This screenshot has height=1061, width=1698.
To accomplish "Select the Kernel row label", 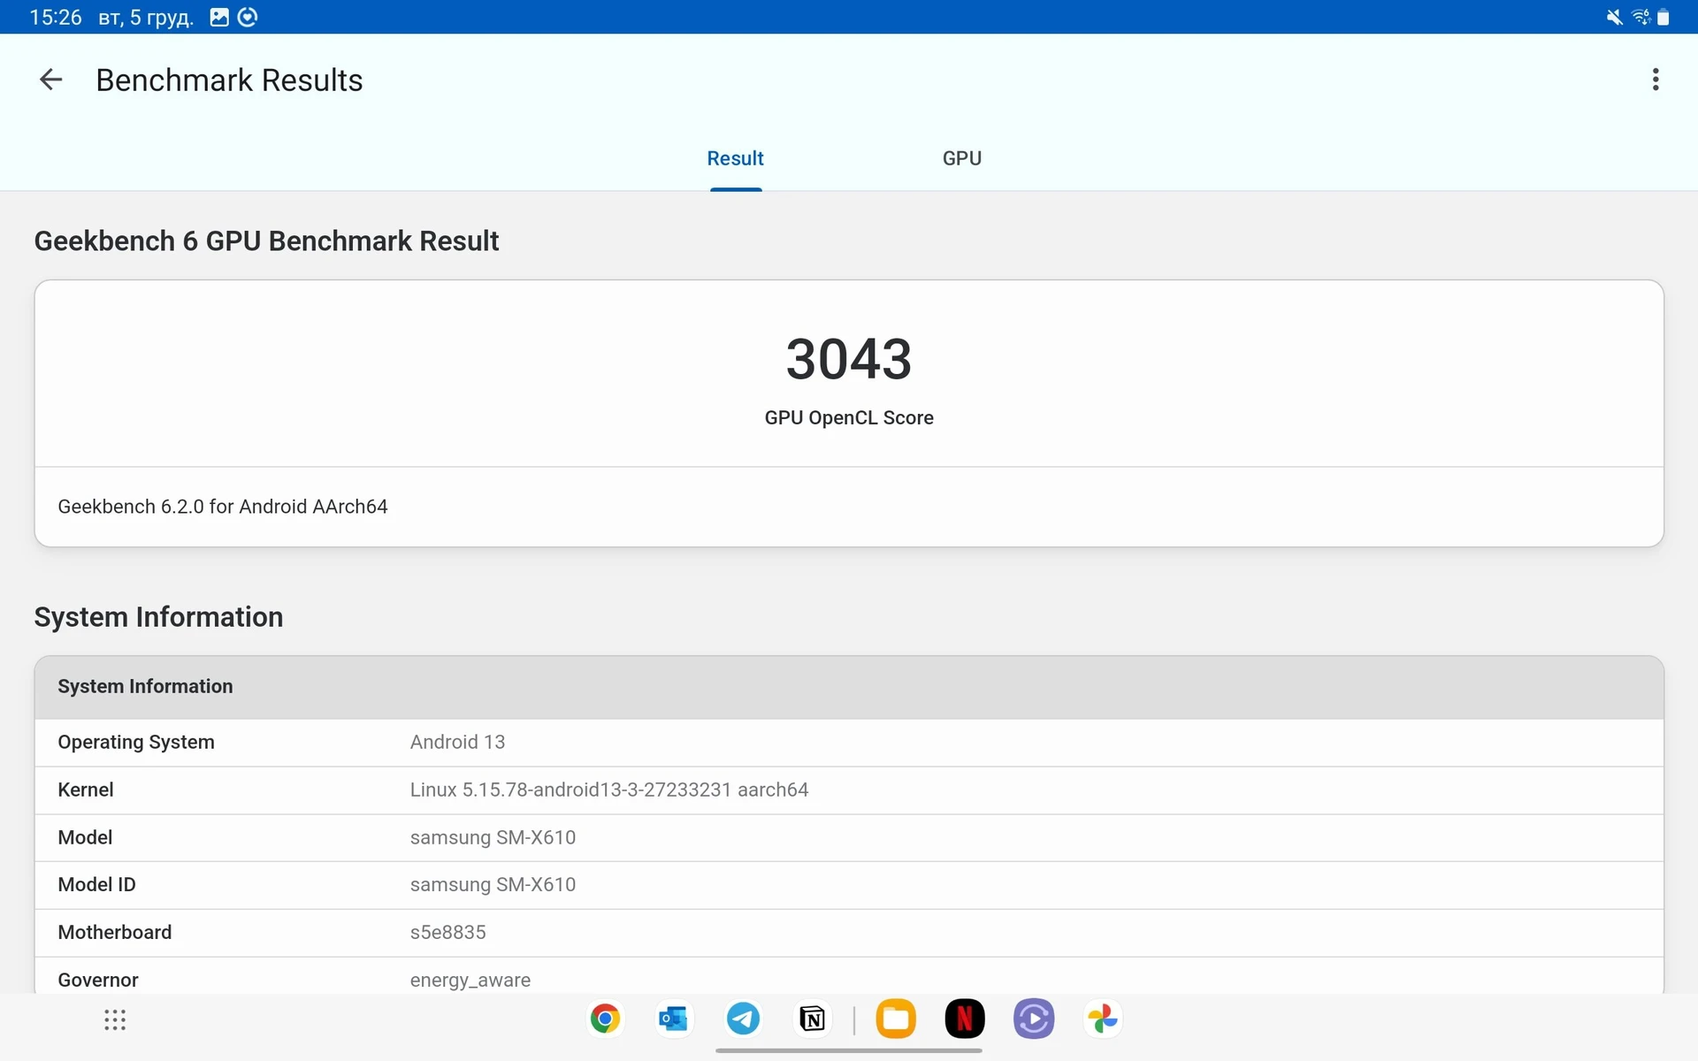I will tap(86, 790).
